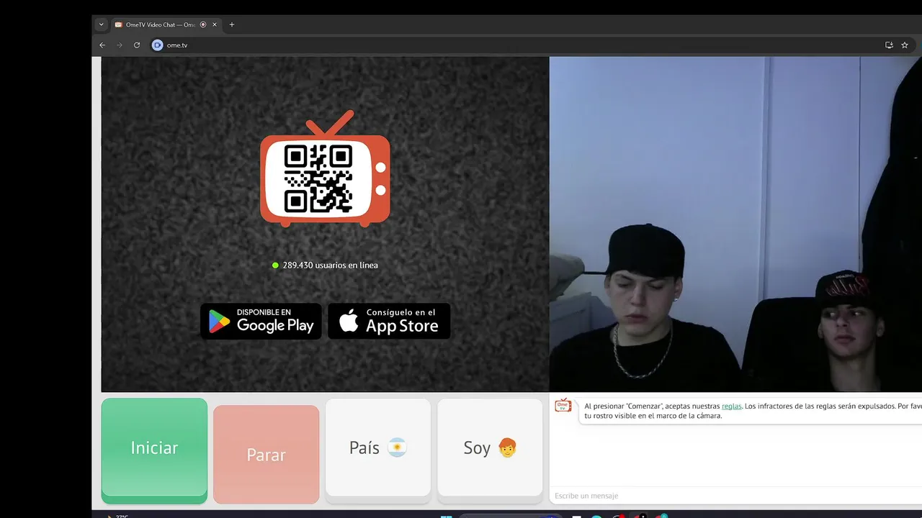
Task: Open the Windows Start button on taskbar
Action: tap(446, 515)
